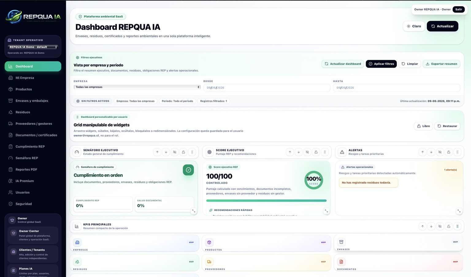Open IA Premium section
471x277 pixels.
tap(33, 181)
